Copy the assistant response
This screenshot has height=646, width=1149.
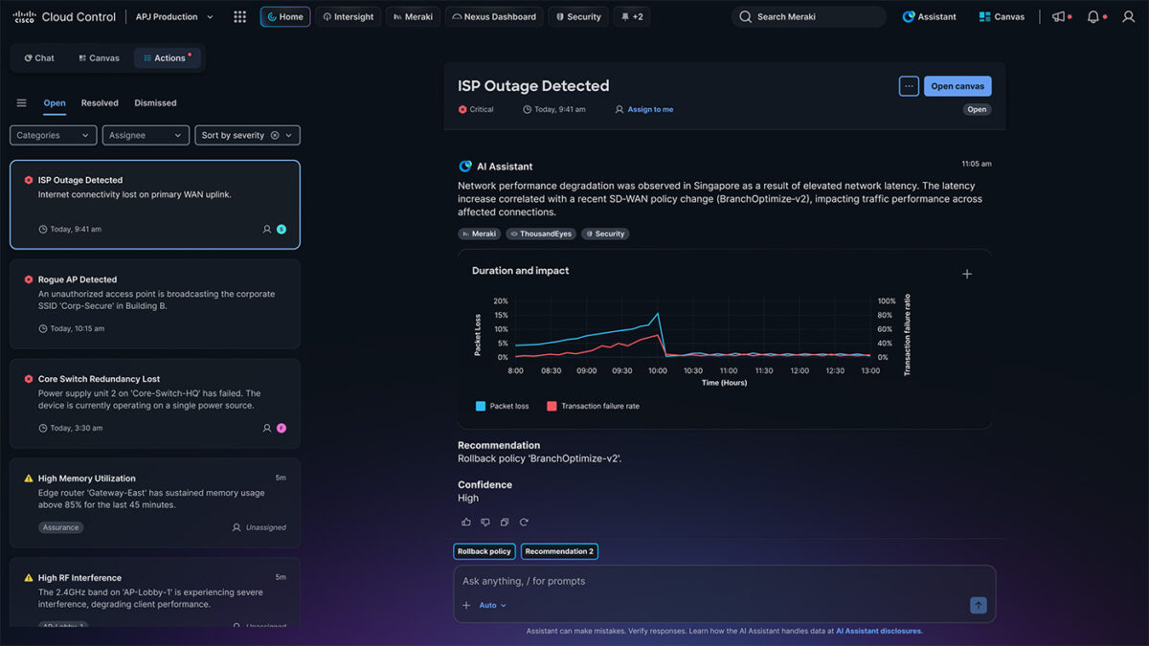505,523
